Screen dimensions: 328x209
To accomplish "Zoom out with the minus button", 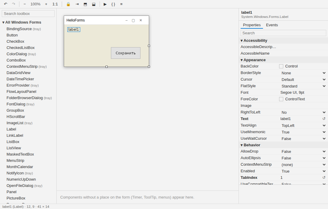I will 25,4.
